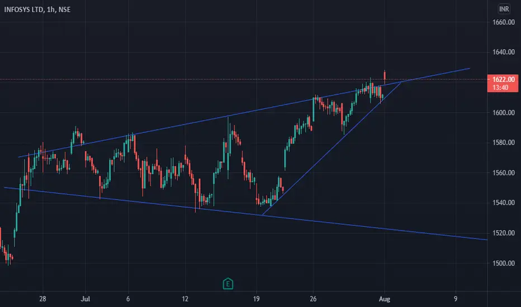
Task: Click the 'Jul' date axis label
Action: pyautogui.click(x=86, y=299)
